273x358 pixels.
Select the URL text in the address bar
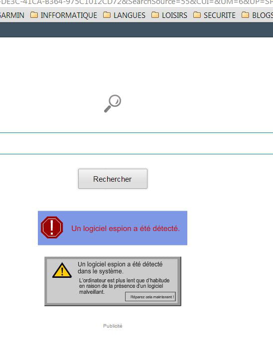136,3
